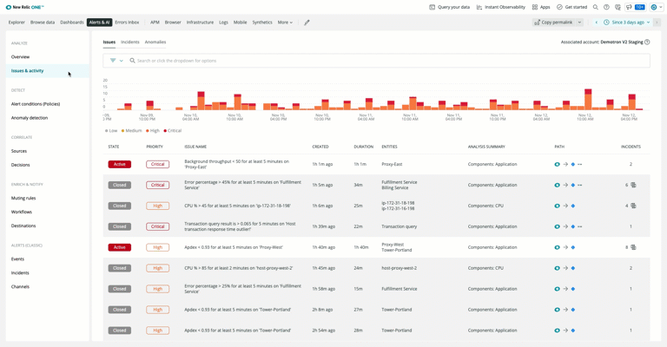
Task: Open the Apps catalog
Action: coord(541,7)
